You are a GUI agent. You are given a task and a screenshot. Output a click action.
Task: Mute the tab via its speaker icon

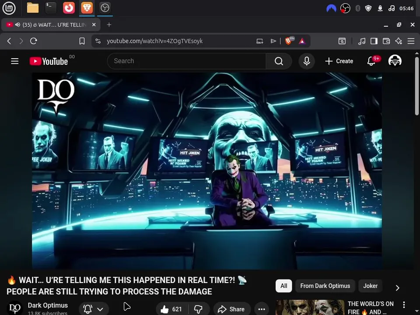17,24
